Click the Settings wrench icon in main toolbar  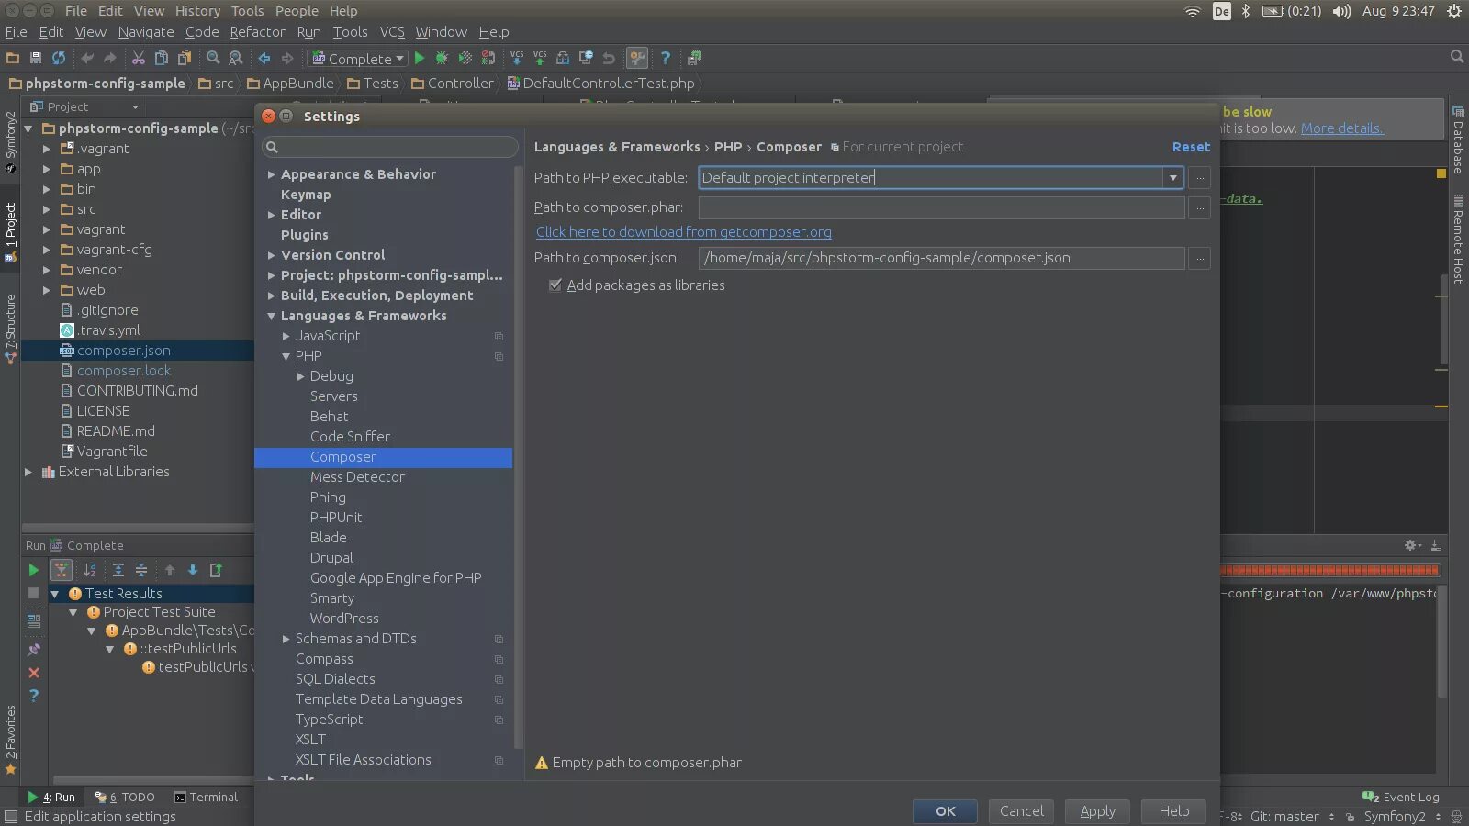point(637,58)
